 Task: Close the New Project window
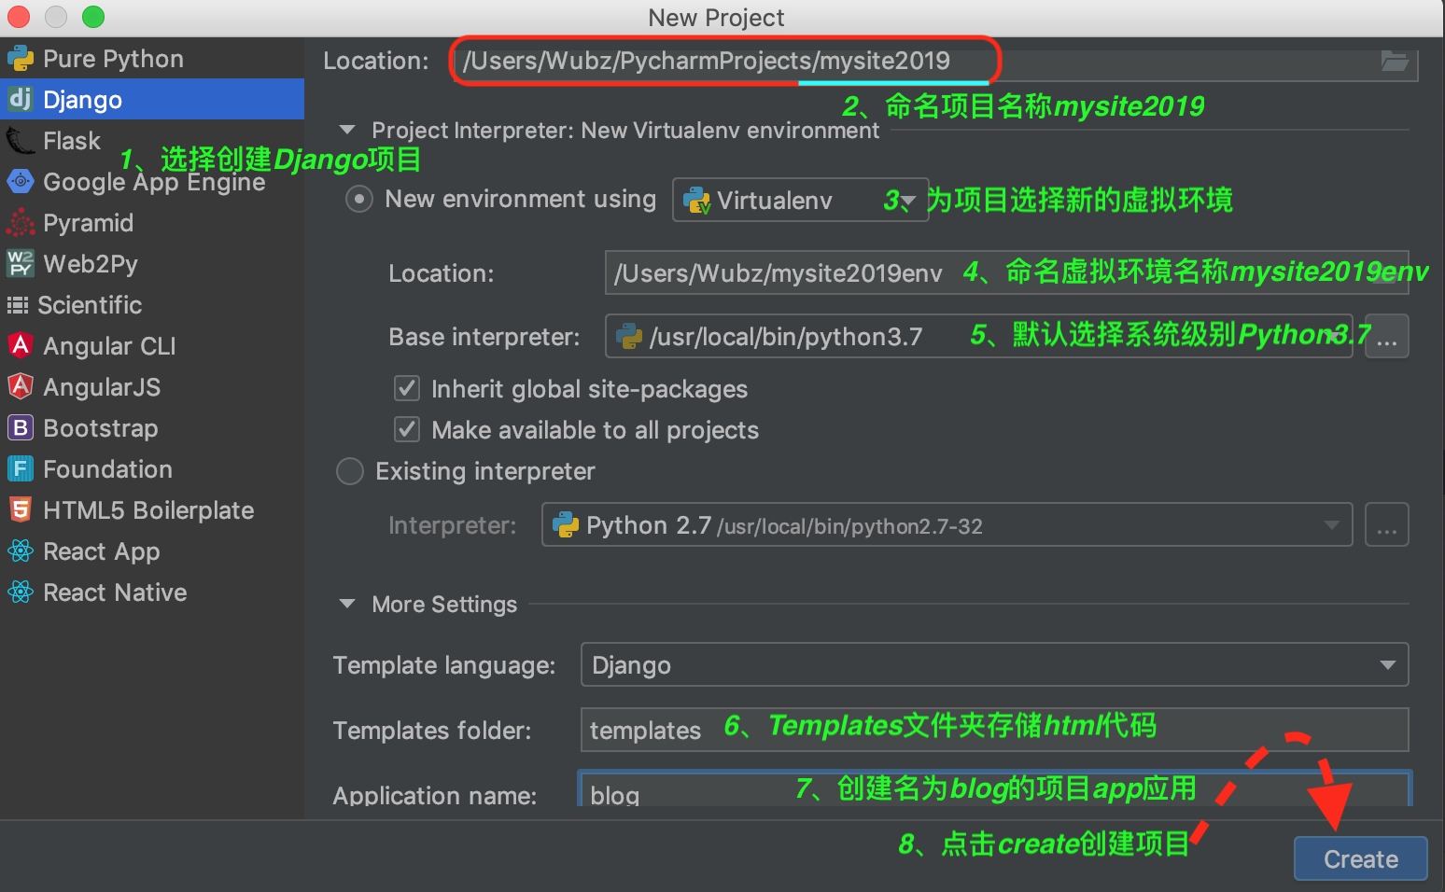[19, 17]
